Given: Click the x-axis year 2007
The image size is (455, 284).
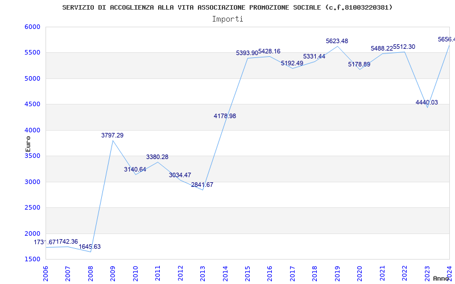Looking at the screenshot, I should (x=68, y=274).
